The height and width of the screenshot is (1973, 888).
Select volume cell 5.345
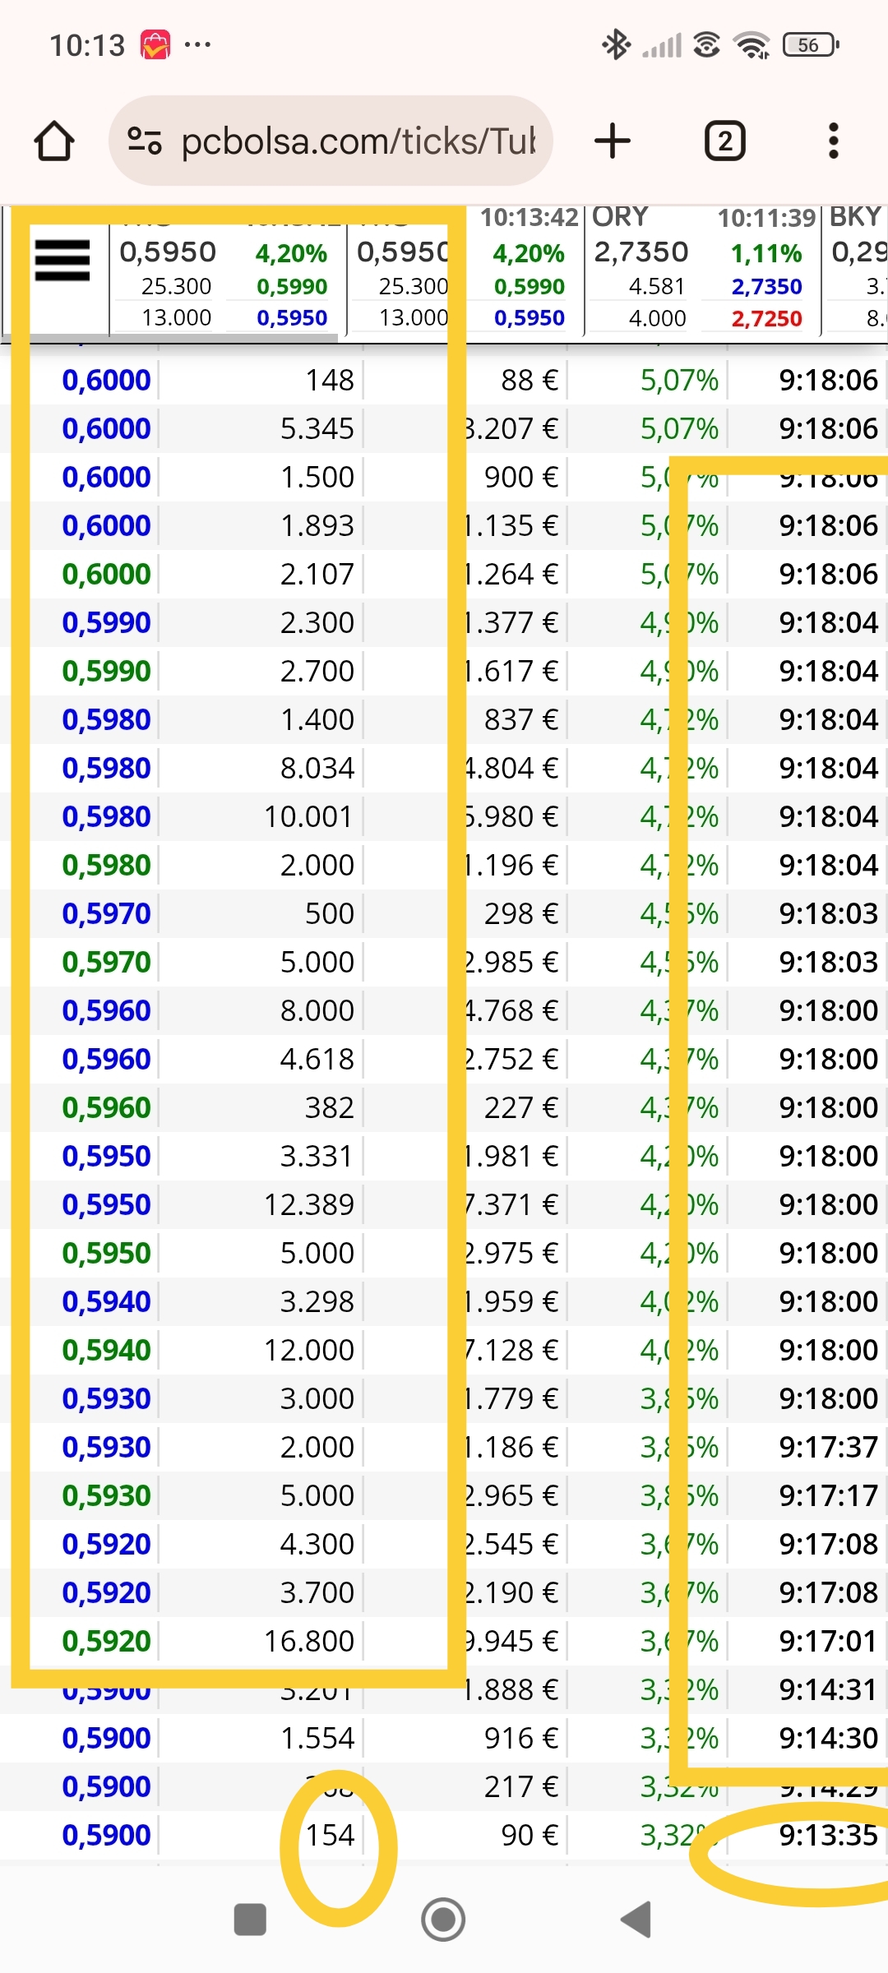[317, 428]
